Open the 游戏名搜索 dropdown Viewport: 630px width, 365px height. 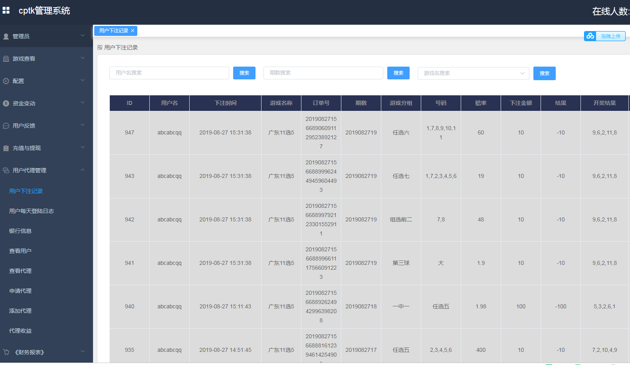pyautogui.click(x=473, y=73)
